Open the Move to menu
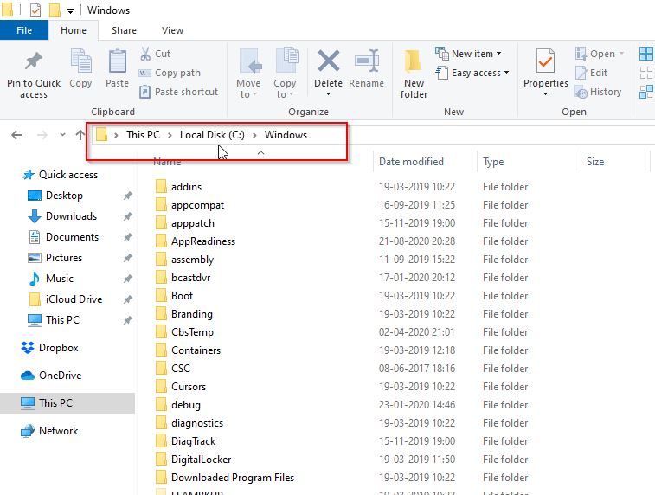The width and height of the screenshot is (655, 495). 248,74
